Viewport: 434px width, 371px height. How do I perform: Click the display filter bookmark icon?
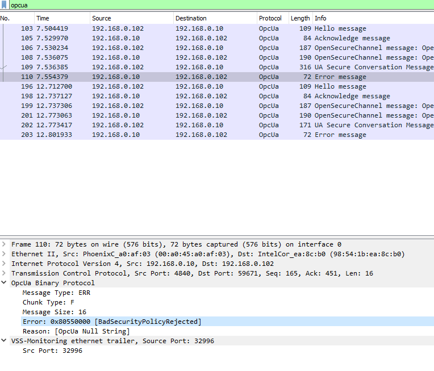[x=4, y=5]
